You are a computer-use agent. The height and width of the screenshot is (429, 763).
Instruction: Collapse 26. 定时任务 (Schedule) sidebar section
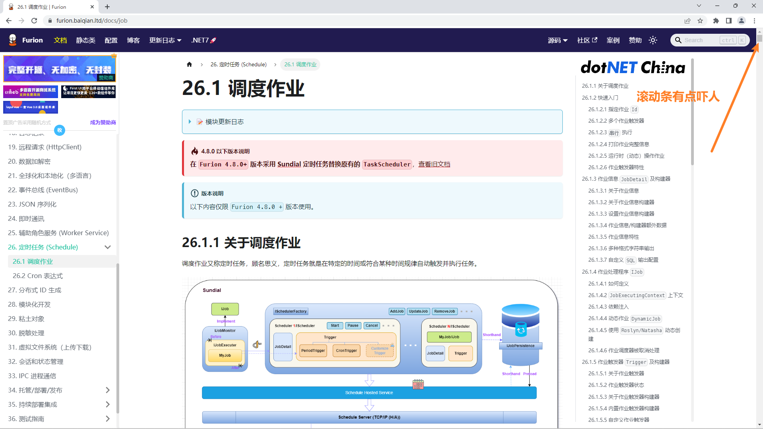(107, 247)
